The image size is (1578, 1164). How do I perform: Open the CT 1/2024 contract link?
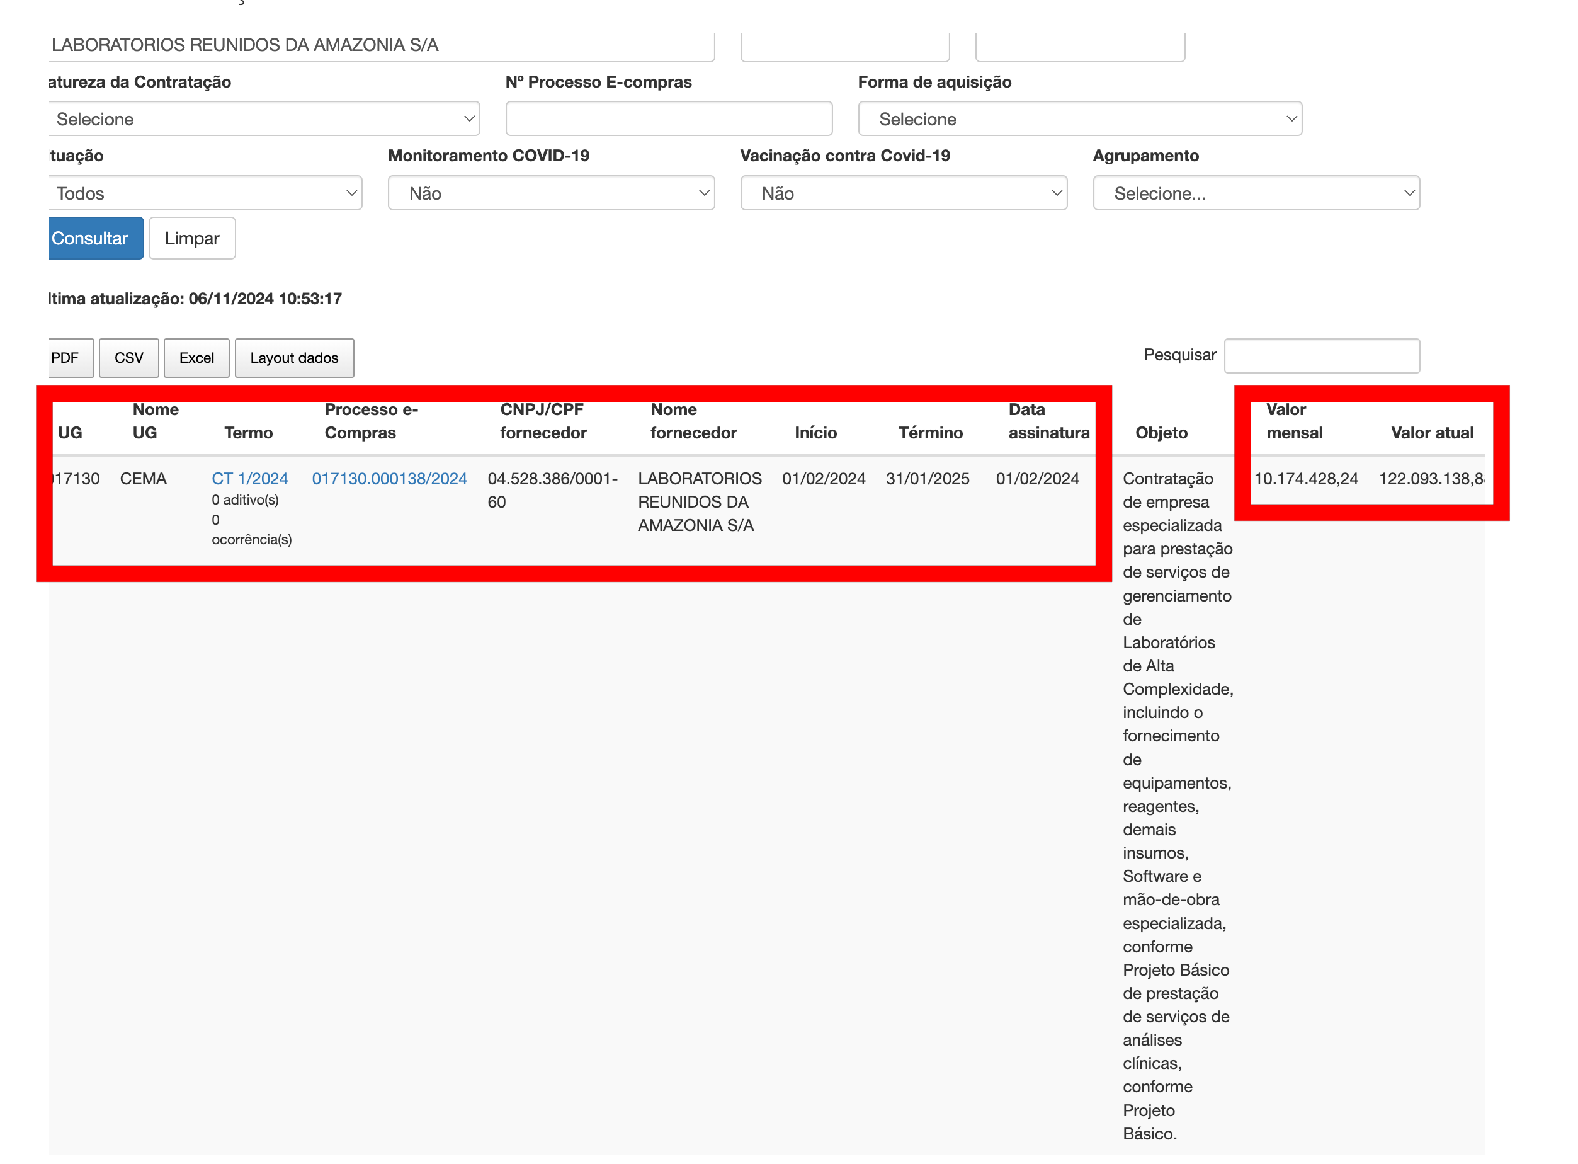point(250,479)
